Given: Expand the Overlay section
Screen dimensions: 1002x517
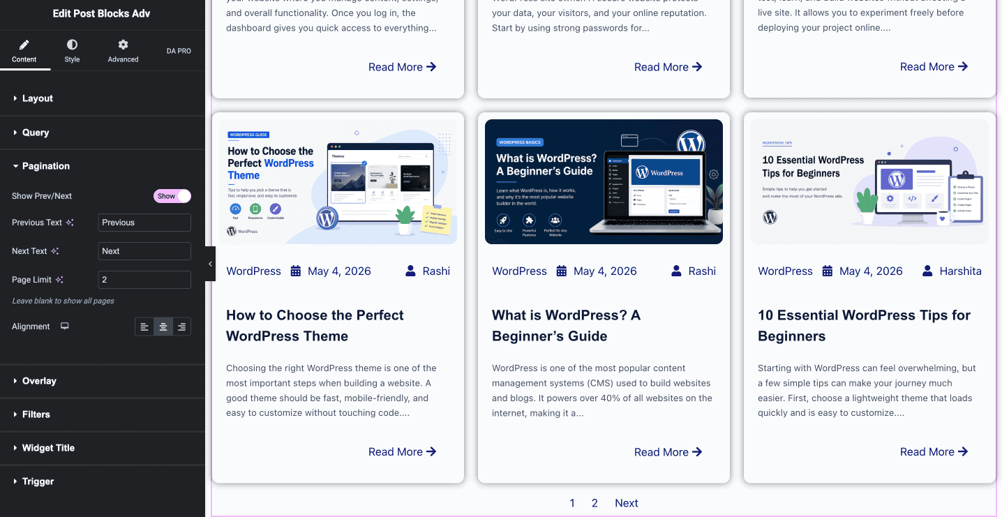Looking at the screenshot, I should [x=103, y=381].
